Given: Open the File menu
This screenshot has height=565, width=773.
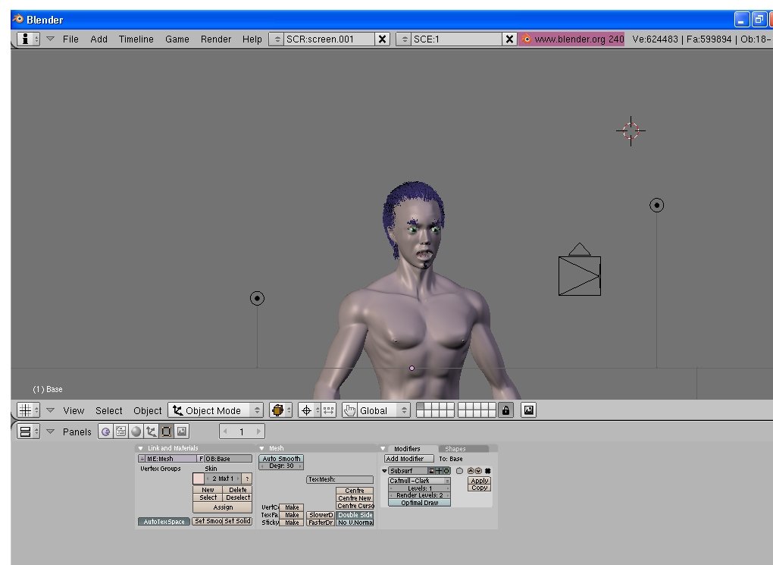Looking at the screenshot, I should click(70, 39).
